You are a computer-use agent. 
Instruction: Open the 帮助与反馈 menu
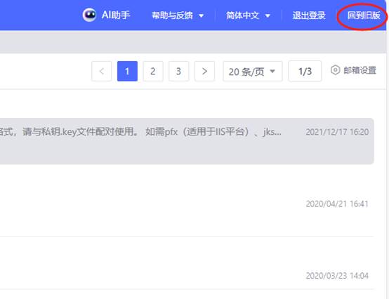click(x=172, y=15)
